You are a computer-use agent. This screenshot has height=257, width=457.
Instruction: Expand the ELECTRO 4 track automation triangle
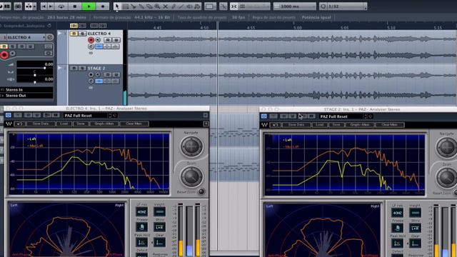pos(60,34)
